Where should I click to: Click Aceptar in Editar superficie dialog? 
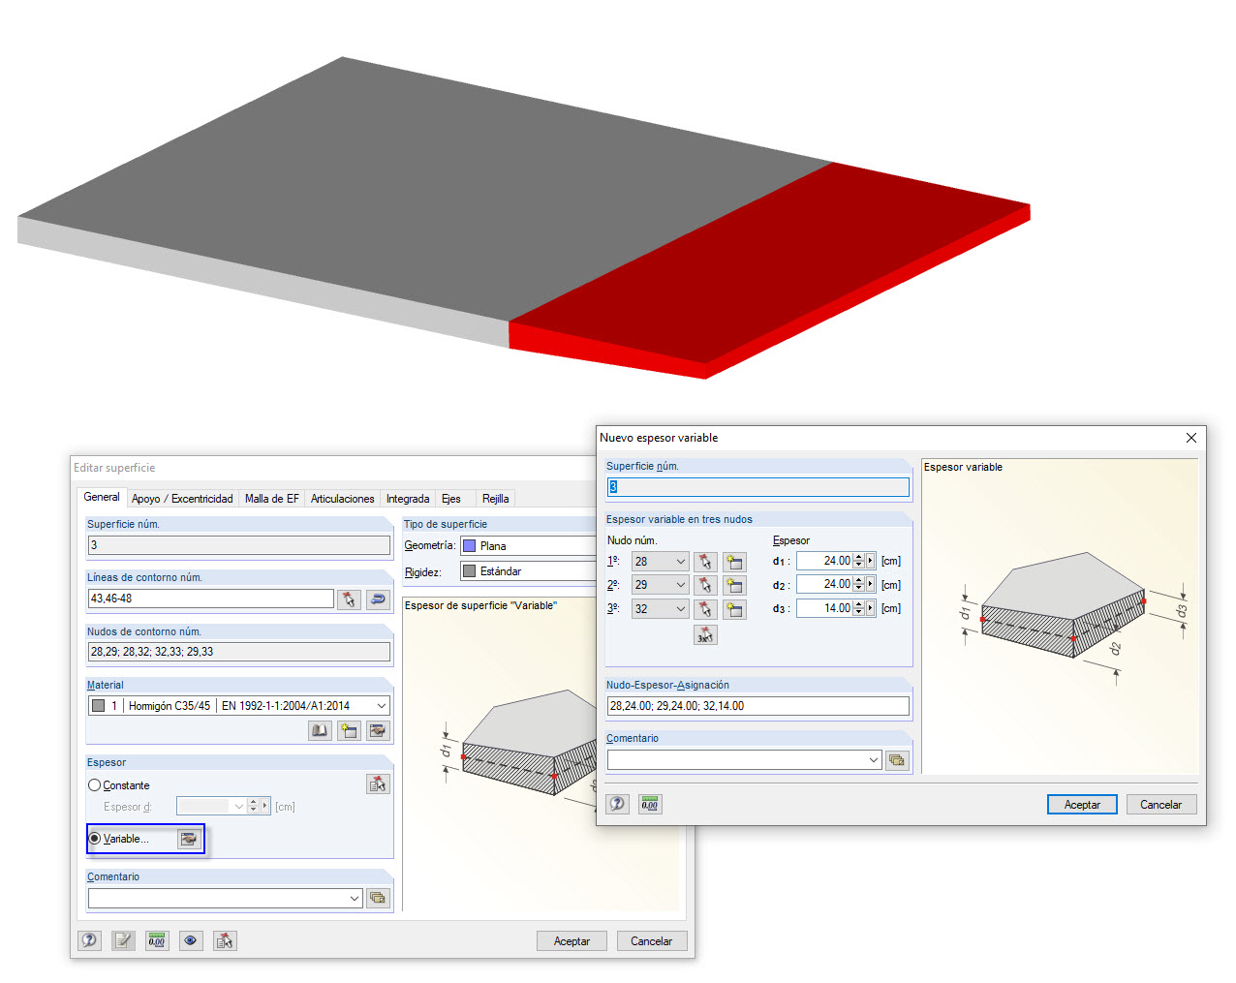click(572, 941)
